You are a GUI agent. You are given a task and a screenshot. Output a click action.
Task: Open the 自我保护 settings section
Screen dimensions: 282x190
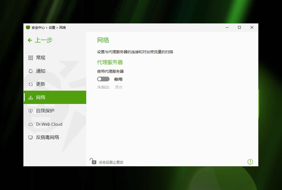[55, 111]
